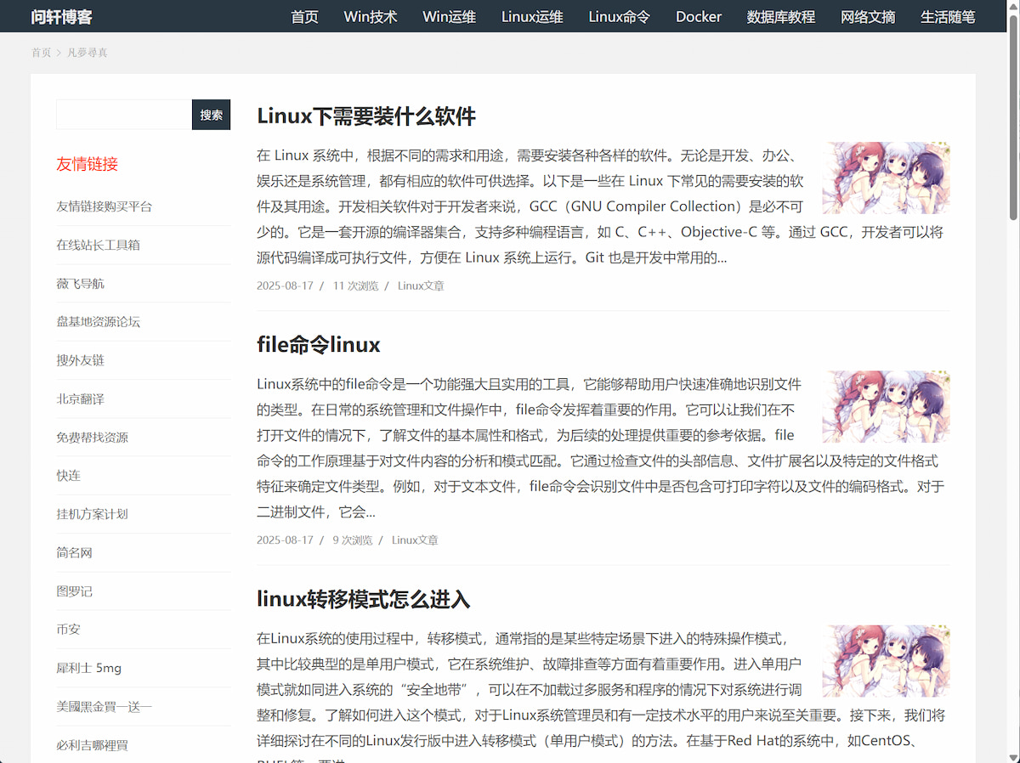Open article Linux下需要装什么软件

366,116
